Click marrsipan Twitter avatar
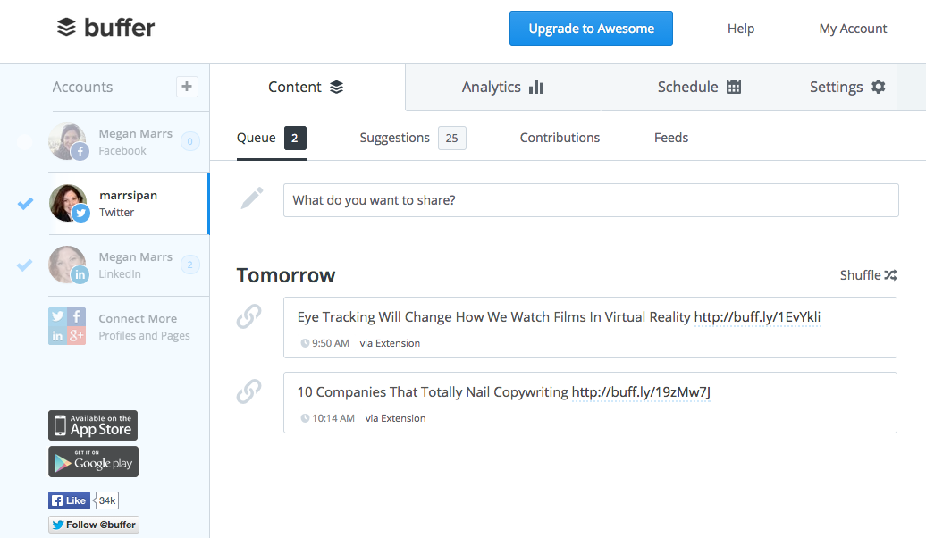The image size is (926, 538). [69, 203]
